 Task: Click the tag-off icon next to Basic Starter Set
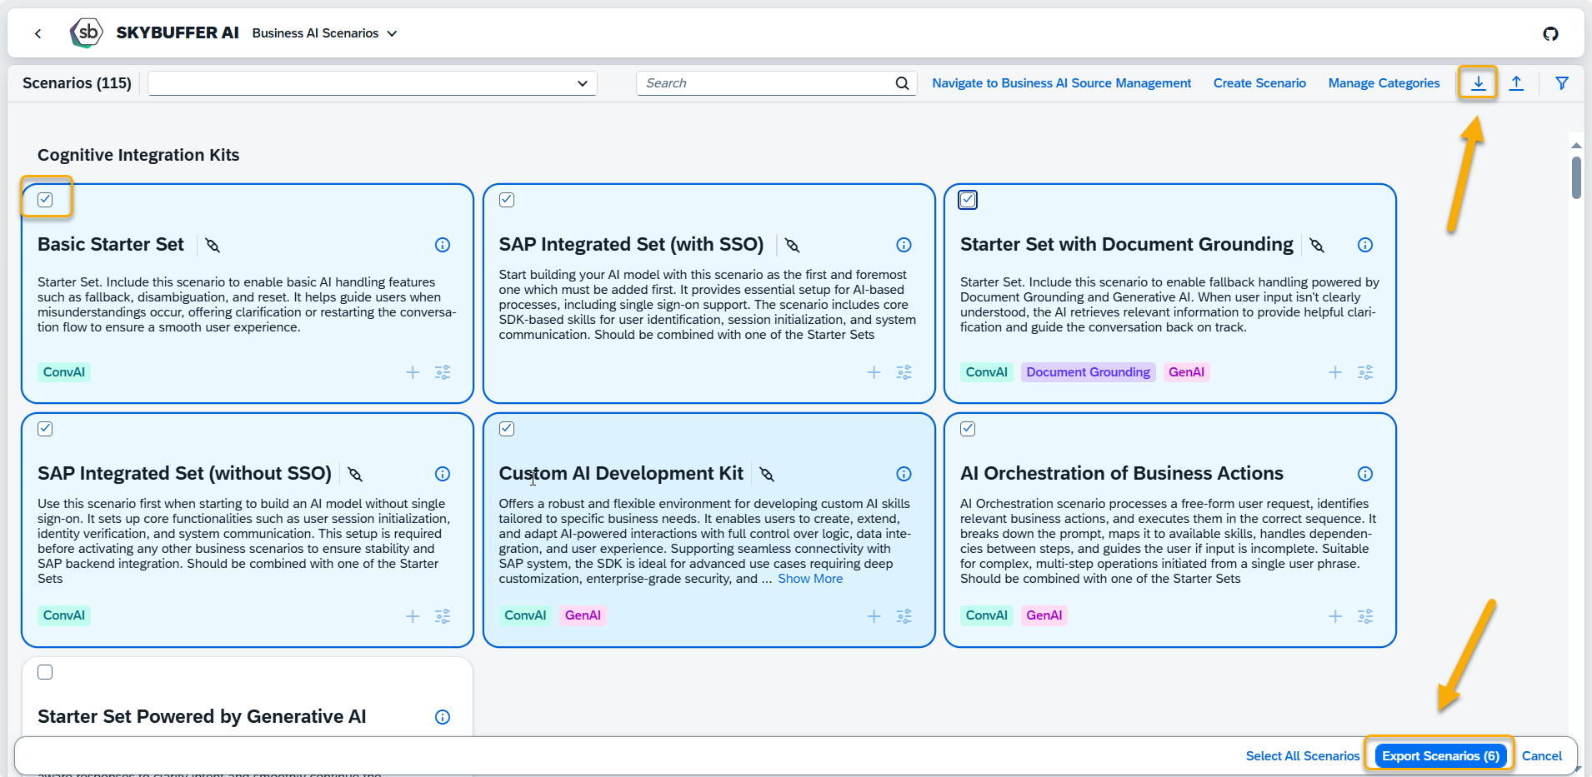pyautogui.click(x=213, y=245)
